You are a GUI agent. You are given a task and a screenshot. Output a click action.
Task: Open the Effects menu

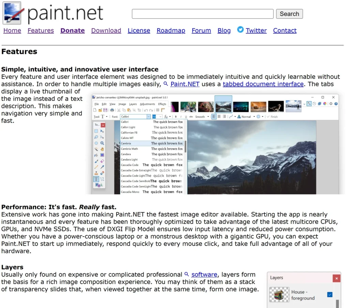point(162,104)
